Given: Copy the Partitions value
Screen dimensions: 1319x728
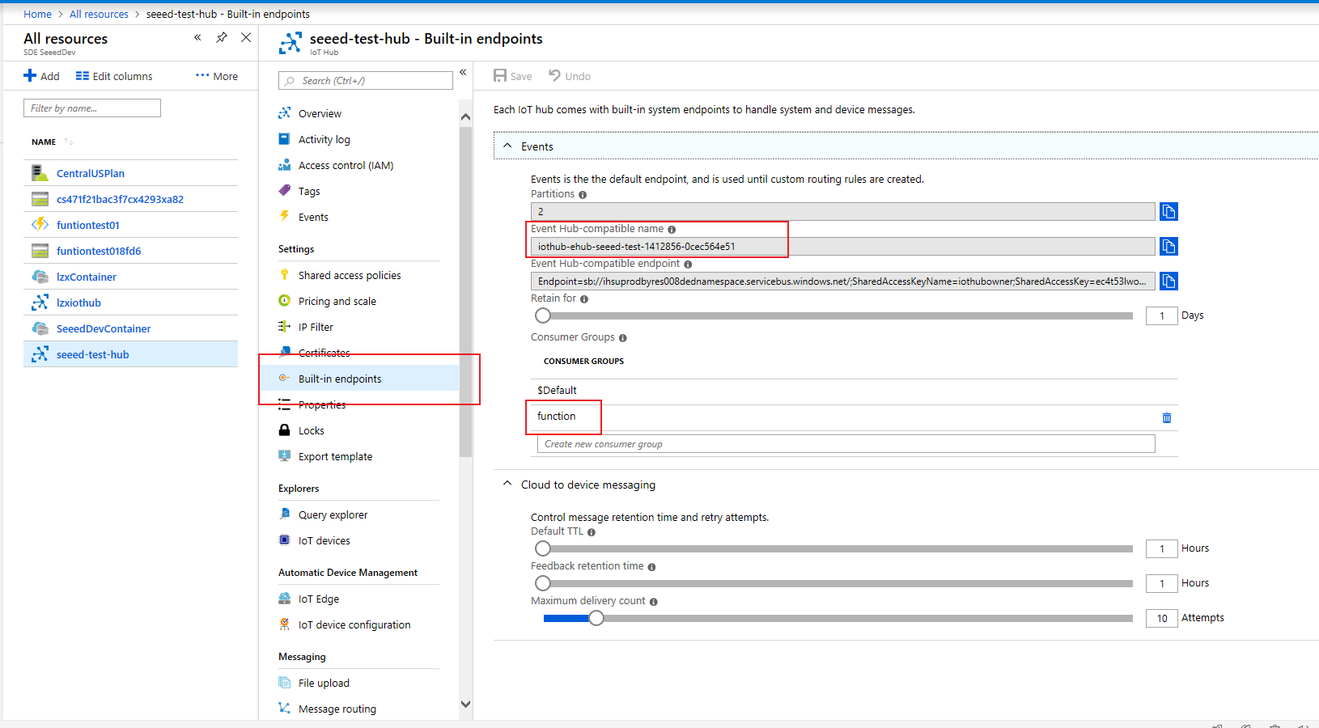Looking at the screenshot, I should point(1168,211).
